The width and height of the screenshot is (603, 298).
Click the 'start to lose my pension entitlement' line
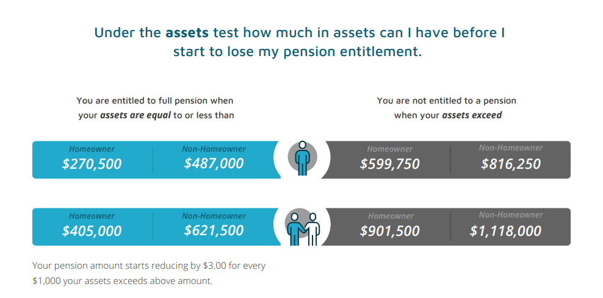coord(298,52)
